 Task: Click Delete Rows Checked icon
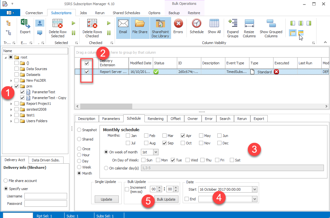[x=92, y=23]
